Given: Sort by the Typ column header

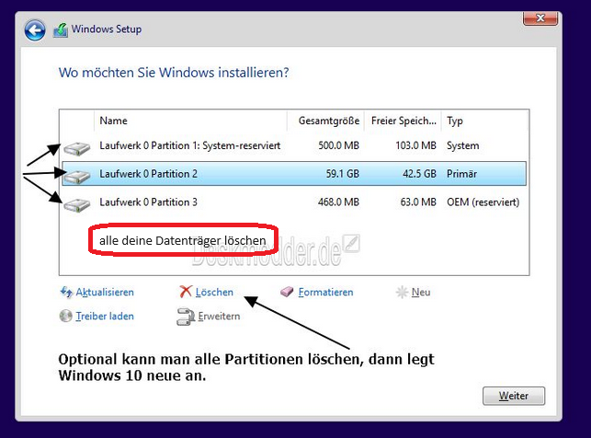Looking at the screenshot, I should [484, 121].
